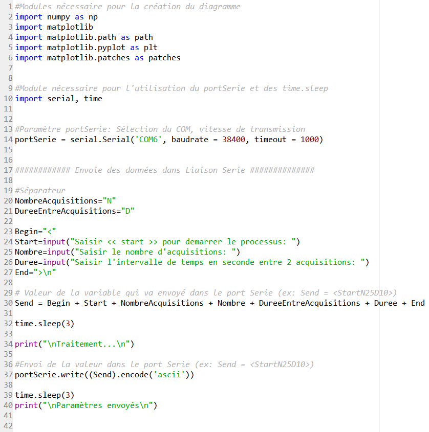Viewport: 429px width, 432px height.
Task: Click the 'import numpy as np' line
Action: click(x=56, y=17)
